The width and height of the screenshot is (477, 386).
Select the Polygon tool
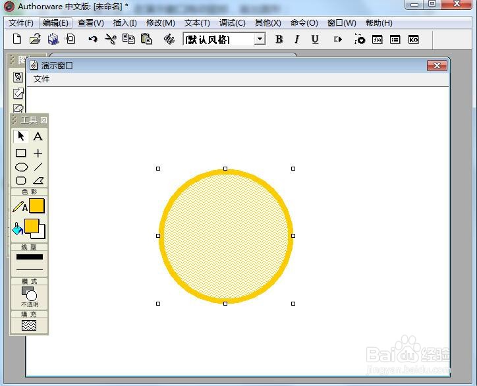[38, 180]
